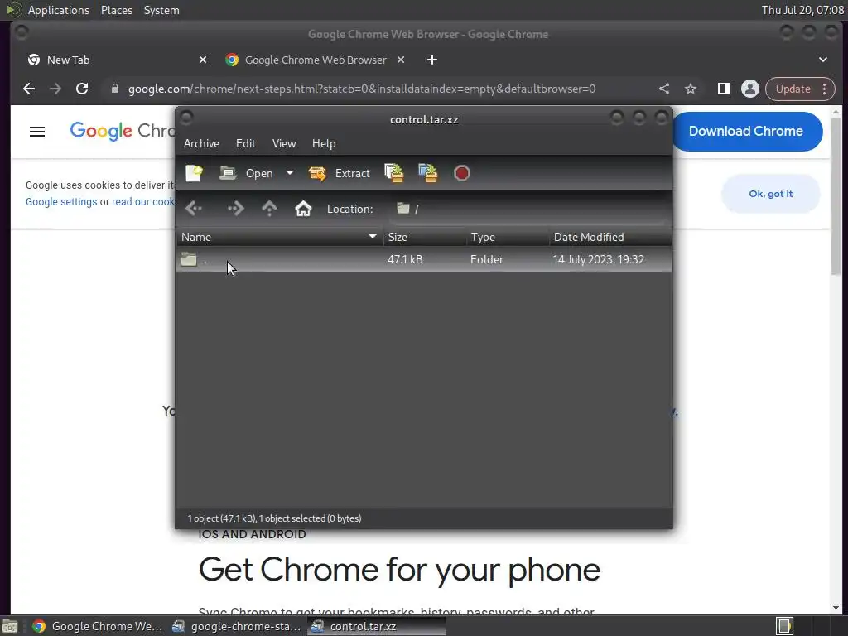
Task: Create a new archive with the toolbar icon
Action: [194, 173]
